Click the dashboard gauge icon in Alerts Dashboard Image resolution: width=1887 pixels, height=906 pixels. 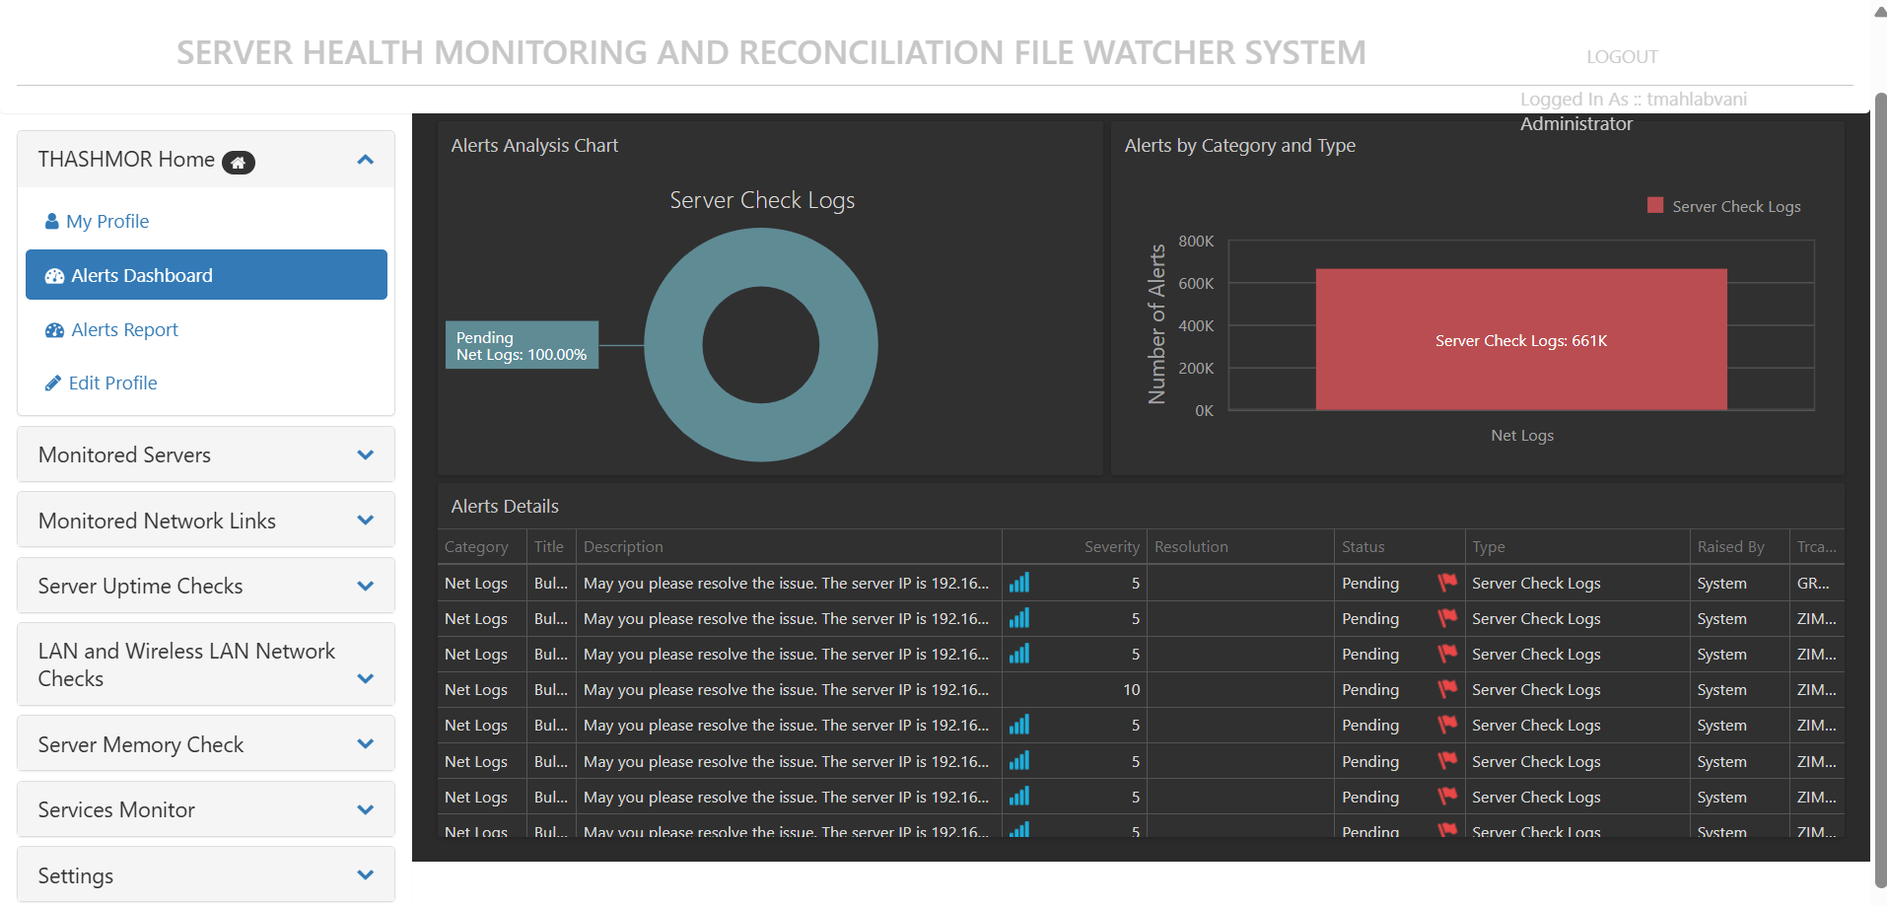pyautogui.click(x=55, y=276)
